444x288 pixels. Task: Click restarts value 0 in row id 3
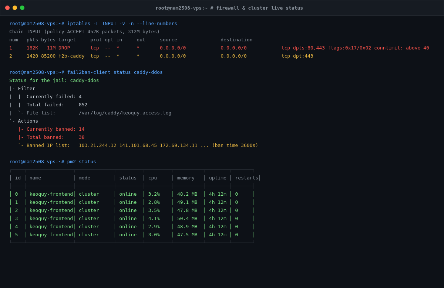tap(237, 219)
